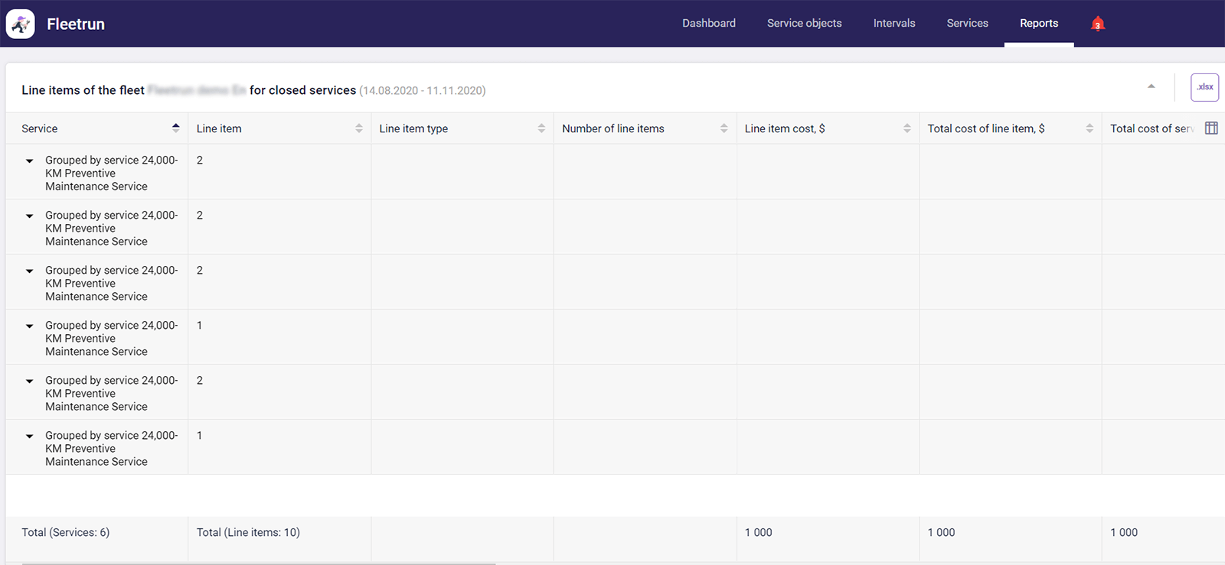Image resolution: width=1225 pixels, height=565 pixels.
Task: Open the column chooser table icon
Action: (x=1211, y=128)
